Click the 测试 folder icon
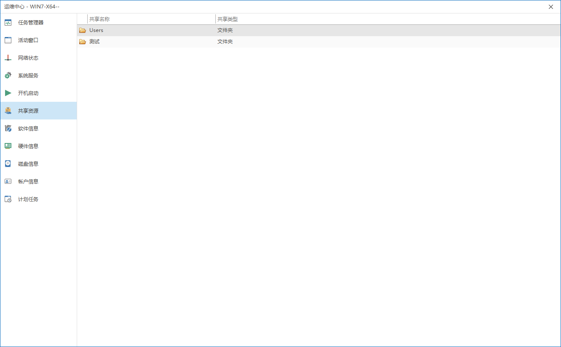This screenshot has height=347, width=561. [83, 42]
